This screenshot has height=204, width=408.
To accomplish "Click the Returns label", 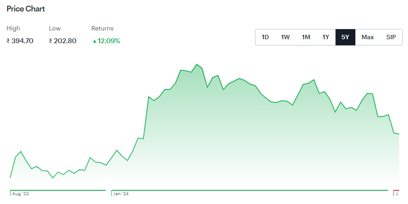I will (x=102, y=28).
